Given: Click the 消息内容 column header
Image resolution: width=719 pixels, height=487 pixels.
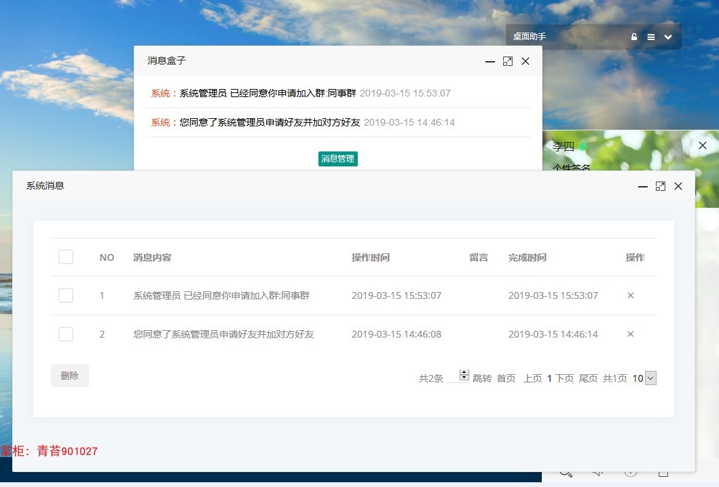Looking at the screenshot, I should (x=152, y=257).
